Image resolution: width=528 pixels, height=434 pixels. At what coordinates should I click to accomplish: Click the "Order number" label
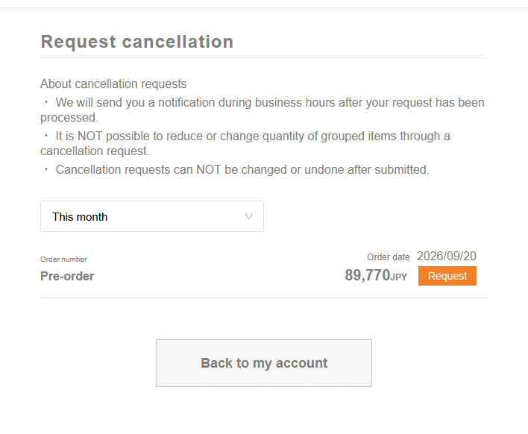tap(63, 260)
